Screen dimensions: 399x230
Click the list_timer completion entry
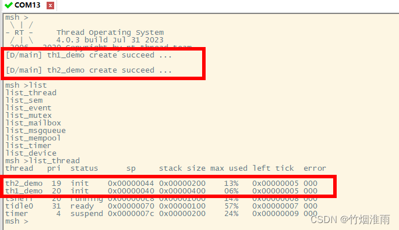pyautogui.click(x=28, y=146)
